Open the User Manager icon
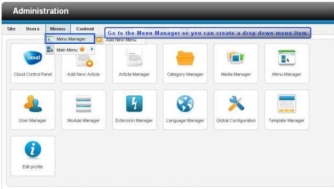Viewport: 334px width, 189px height. [x=33, y=103]
